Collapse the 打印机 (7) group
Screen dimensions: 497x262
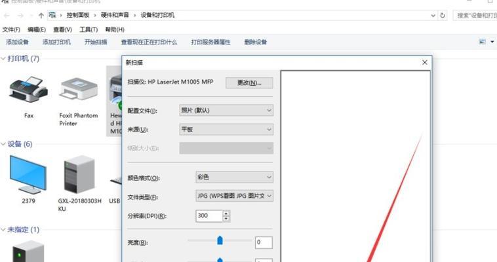point(3,58)
